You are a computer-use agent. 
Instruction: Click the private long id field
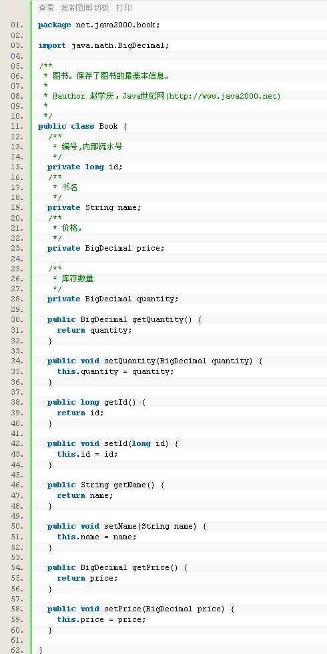click(x=85, y=167)
